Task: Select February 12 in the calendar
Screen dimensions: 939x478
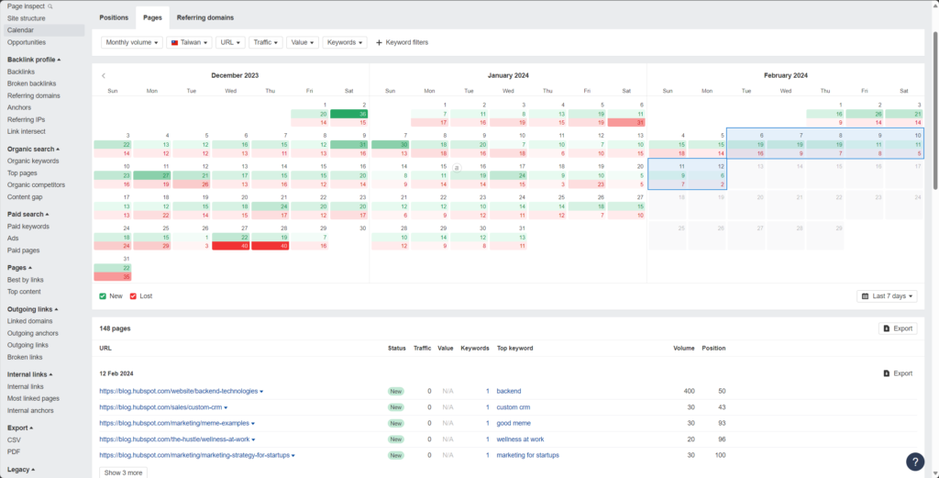Action: [707, 174]
